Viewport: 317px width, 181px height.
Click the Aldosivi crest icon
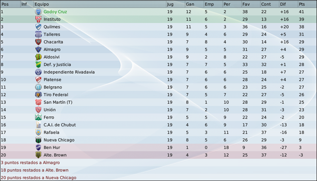coord(38,57)
